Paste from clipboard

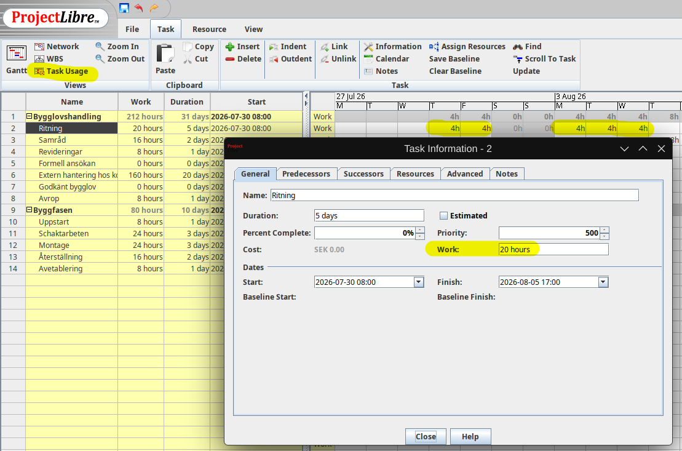pyautogui.click(x=165, y=60)
